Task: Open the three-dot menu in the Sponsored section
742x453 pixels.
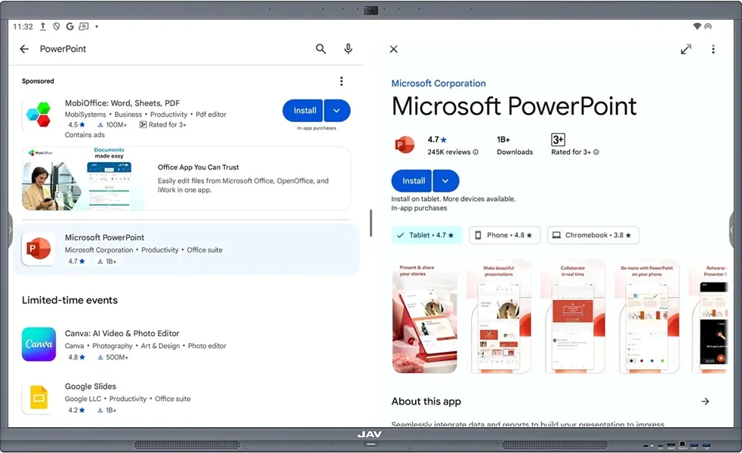Action: tap(341, 81)
